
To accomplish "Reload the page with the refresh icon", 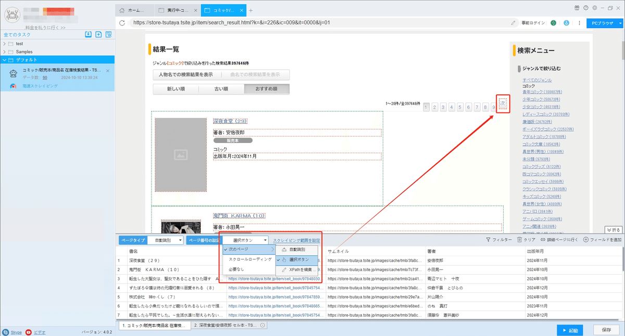I will [122, 23].
